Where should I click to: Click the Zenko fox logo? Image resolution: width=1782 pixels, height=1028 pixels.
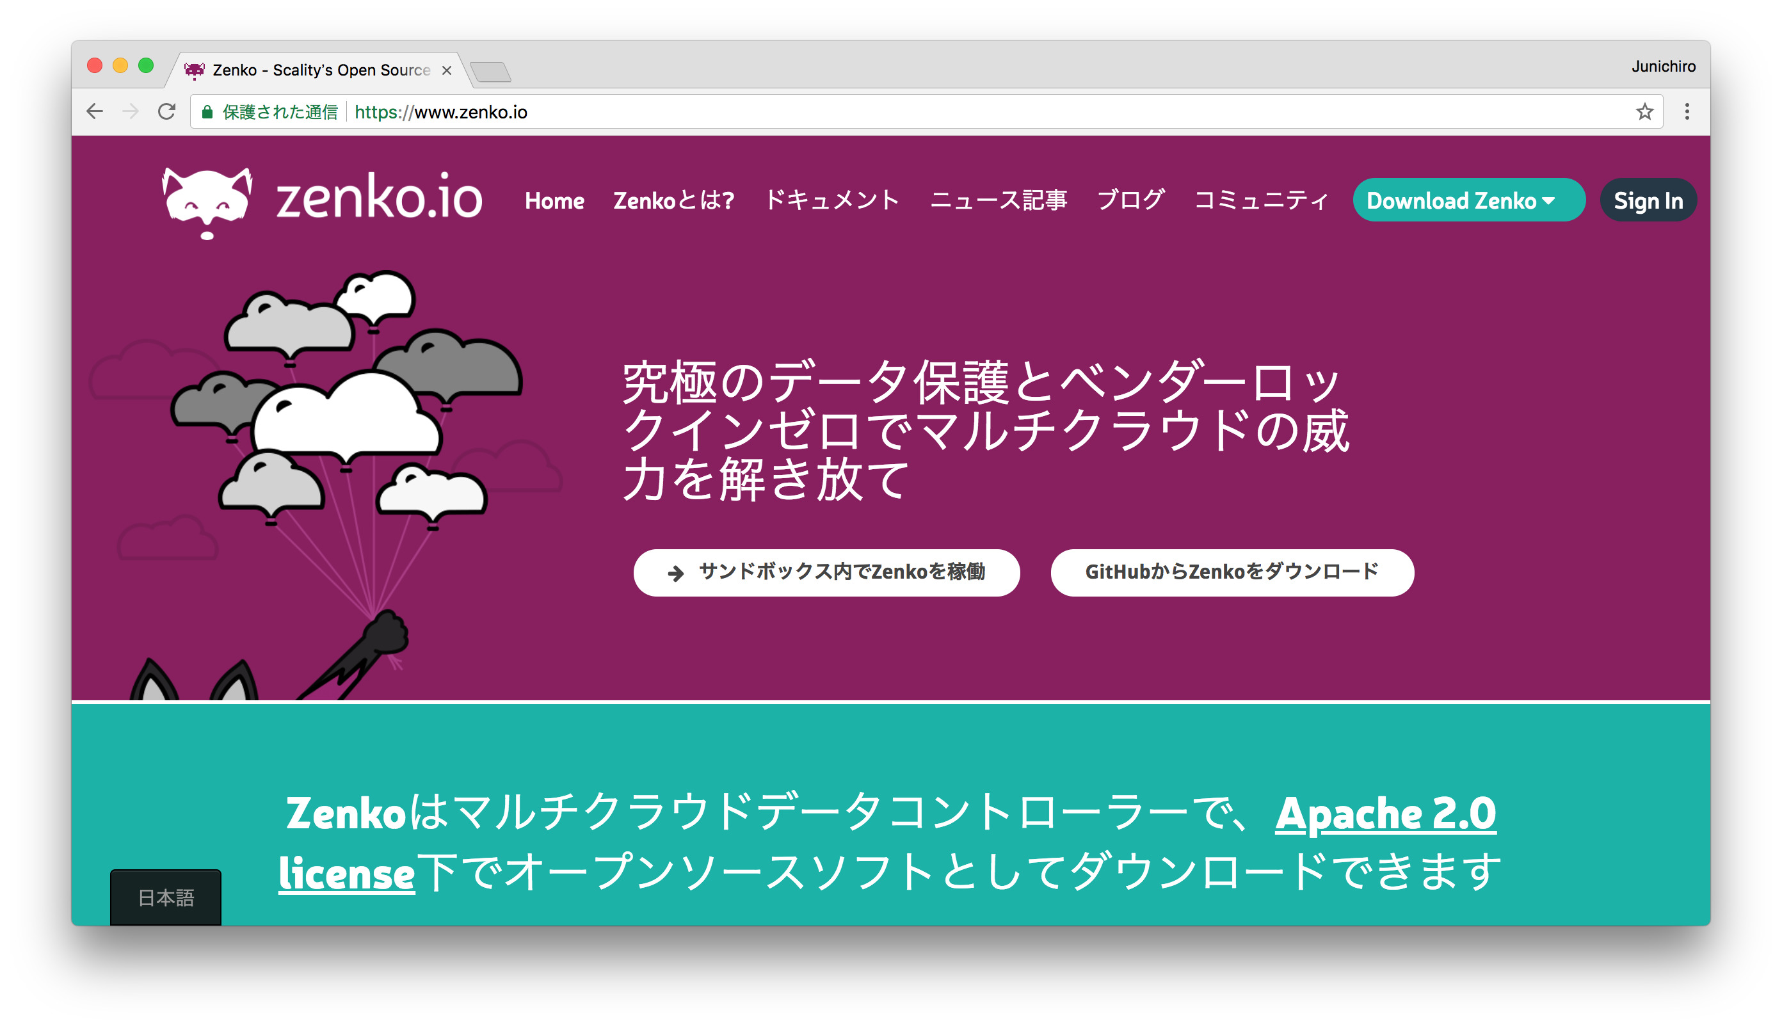207,203
